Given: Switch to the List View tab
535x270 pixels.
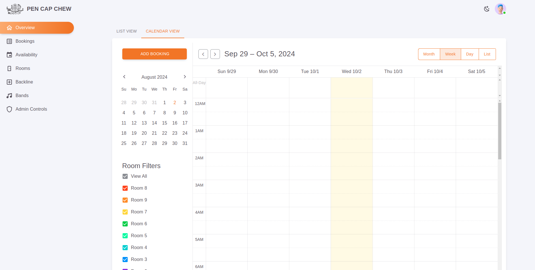Looking at the screenshot, I should [x=127, y=31].
